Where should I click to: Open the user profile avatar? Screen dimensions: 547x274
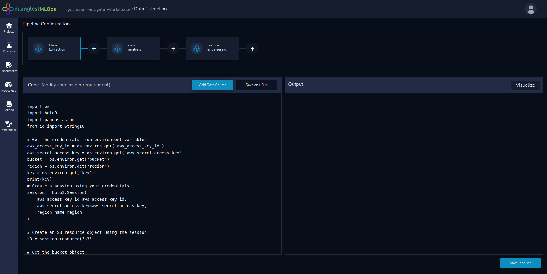531,9
